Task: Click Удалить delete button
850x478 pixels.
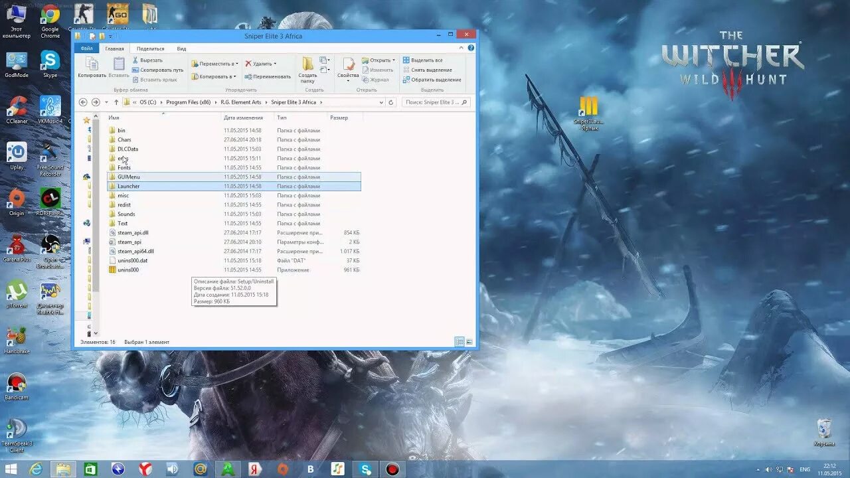Action: pyautogui.click(x=260, y=64)
